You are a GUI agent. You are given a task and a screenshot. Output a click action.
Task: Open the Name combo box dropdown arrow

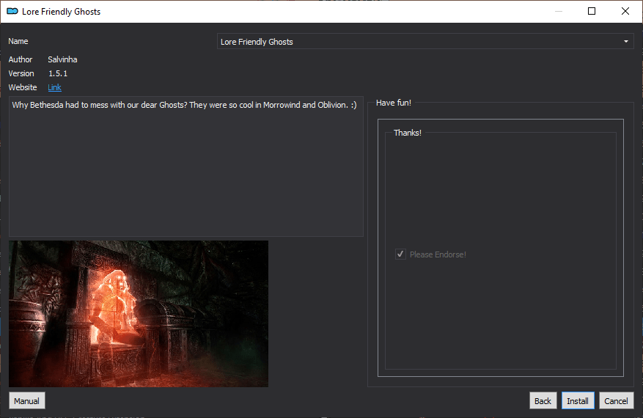click(x=626, y=41)
